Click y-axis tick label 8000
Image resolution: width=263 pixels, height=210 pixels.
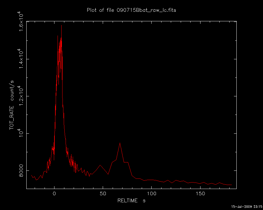point(21,170)
